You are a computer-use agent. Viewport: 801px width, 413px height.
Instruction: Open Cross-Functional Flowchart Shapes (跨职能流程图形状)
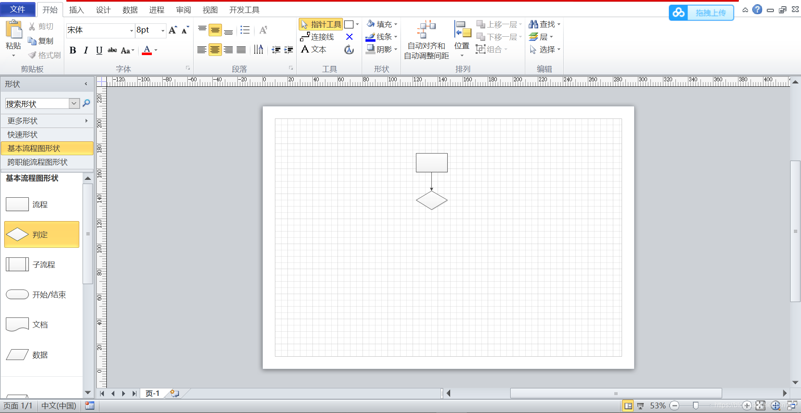[47, 162]
